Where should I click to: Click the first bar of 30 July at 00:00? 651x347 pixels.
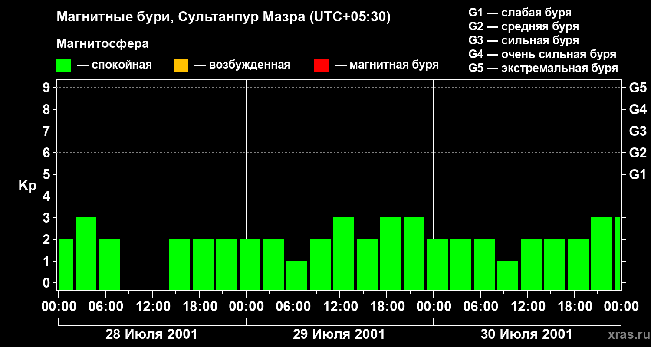[437, 264]
